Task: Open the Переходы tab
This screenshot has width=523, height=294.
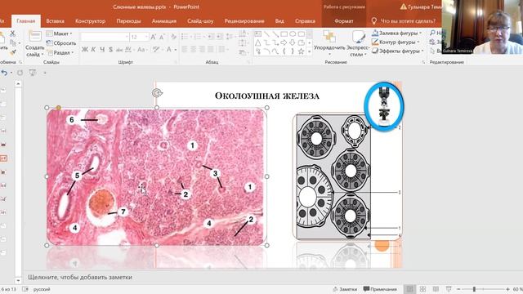Action: pyautogui.click(x=128, y=20)
